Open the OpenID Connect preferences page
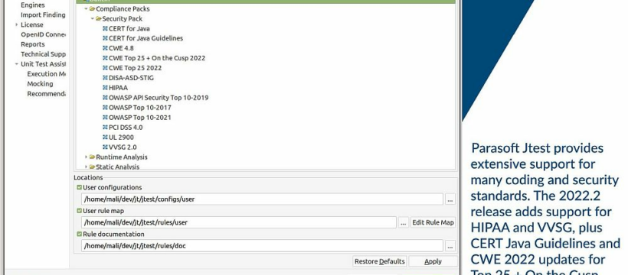 point(43,34)
